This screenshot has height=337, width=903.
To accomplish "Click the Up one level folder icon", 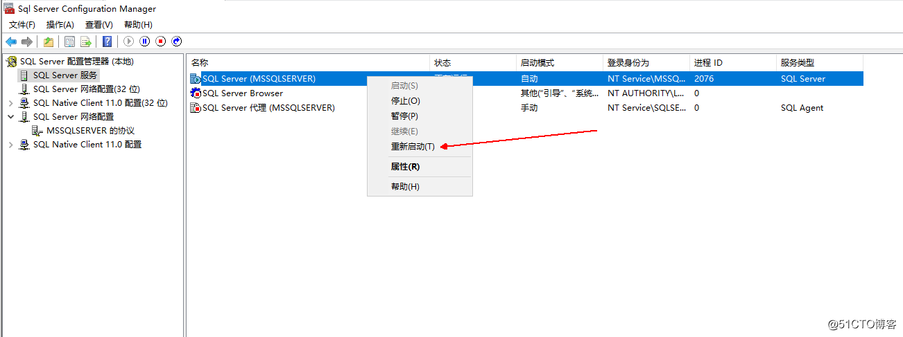I will tap(49, 42).
